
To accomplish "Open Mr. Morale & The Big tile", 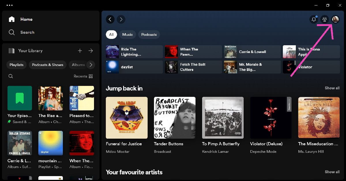I will 252,67.
